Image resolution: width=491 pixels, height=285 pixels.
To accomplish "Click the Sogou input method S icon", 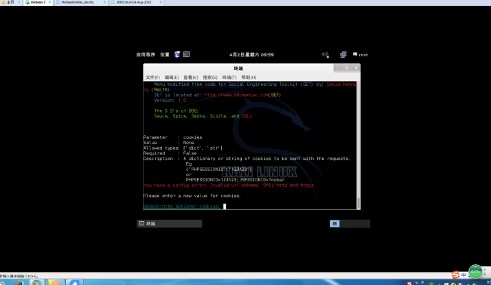I will point(455,275).
